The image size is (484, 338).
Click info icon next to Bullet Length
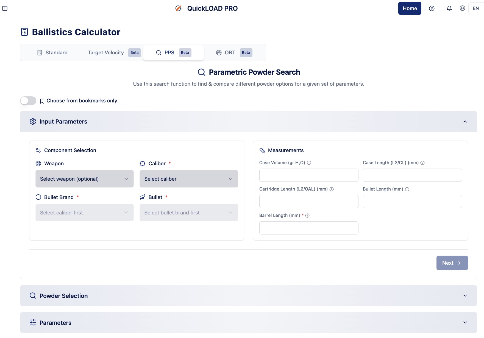tap(407, 189)
